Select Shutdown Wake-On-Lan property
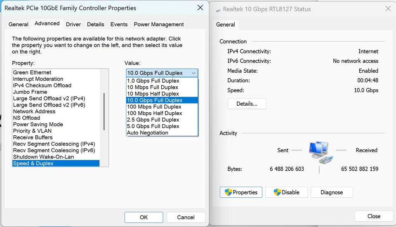The image size is (396, 227). point(56,157)
